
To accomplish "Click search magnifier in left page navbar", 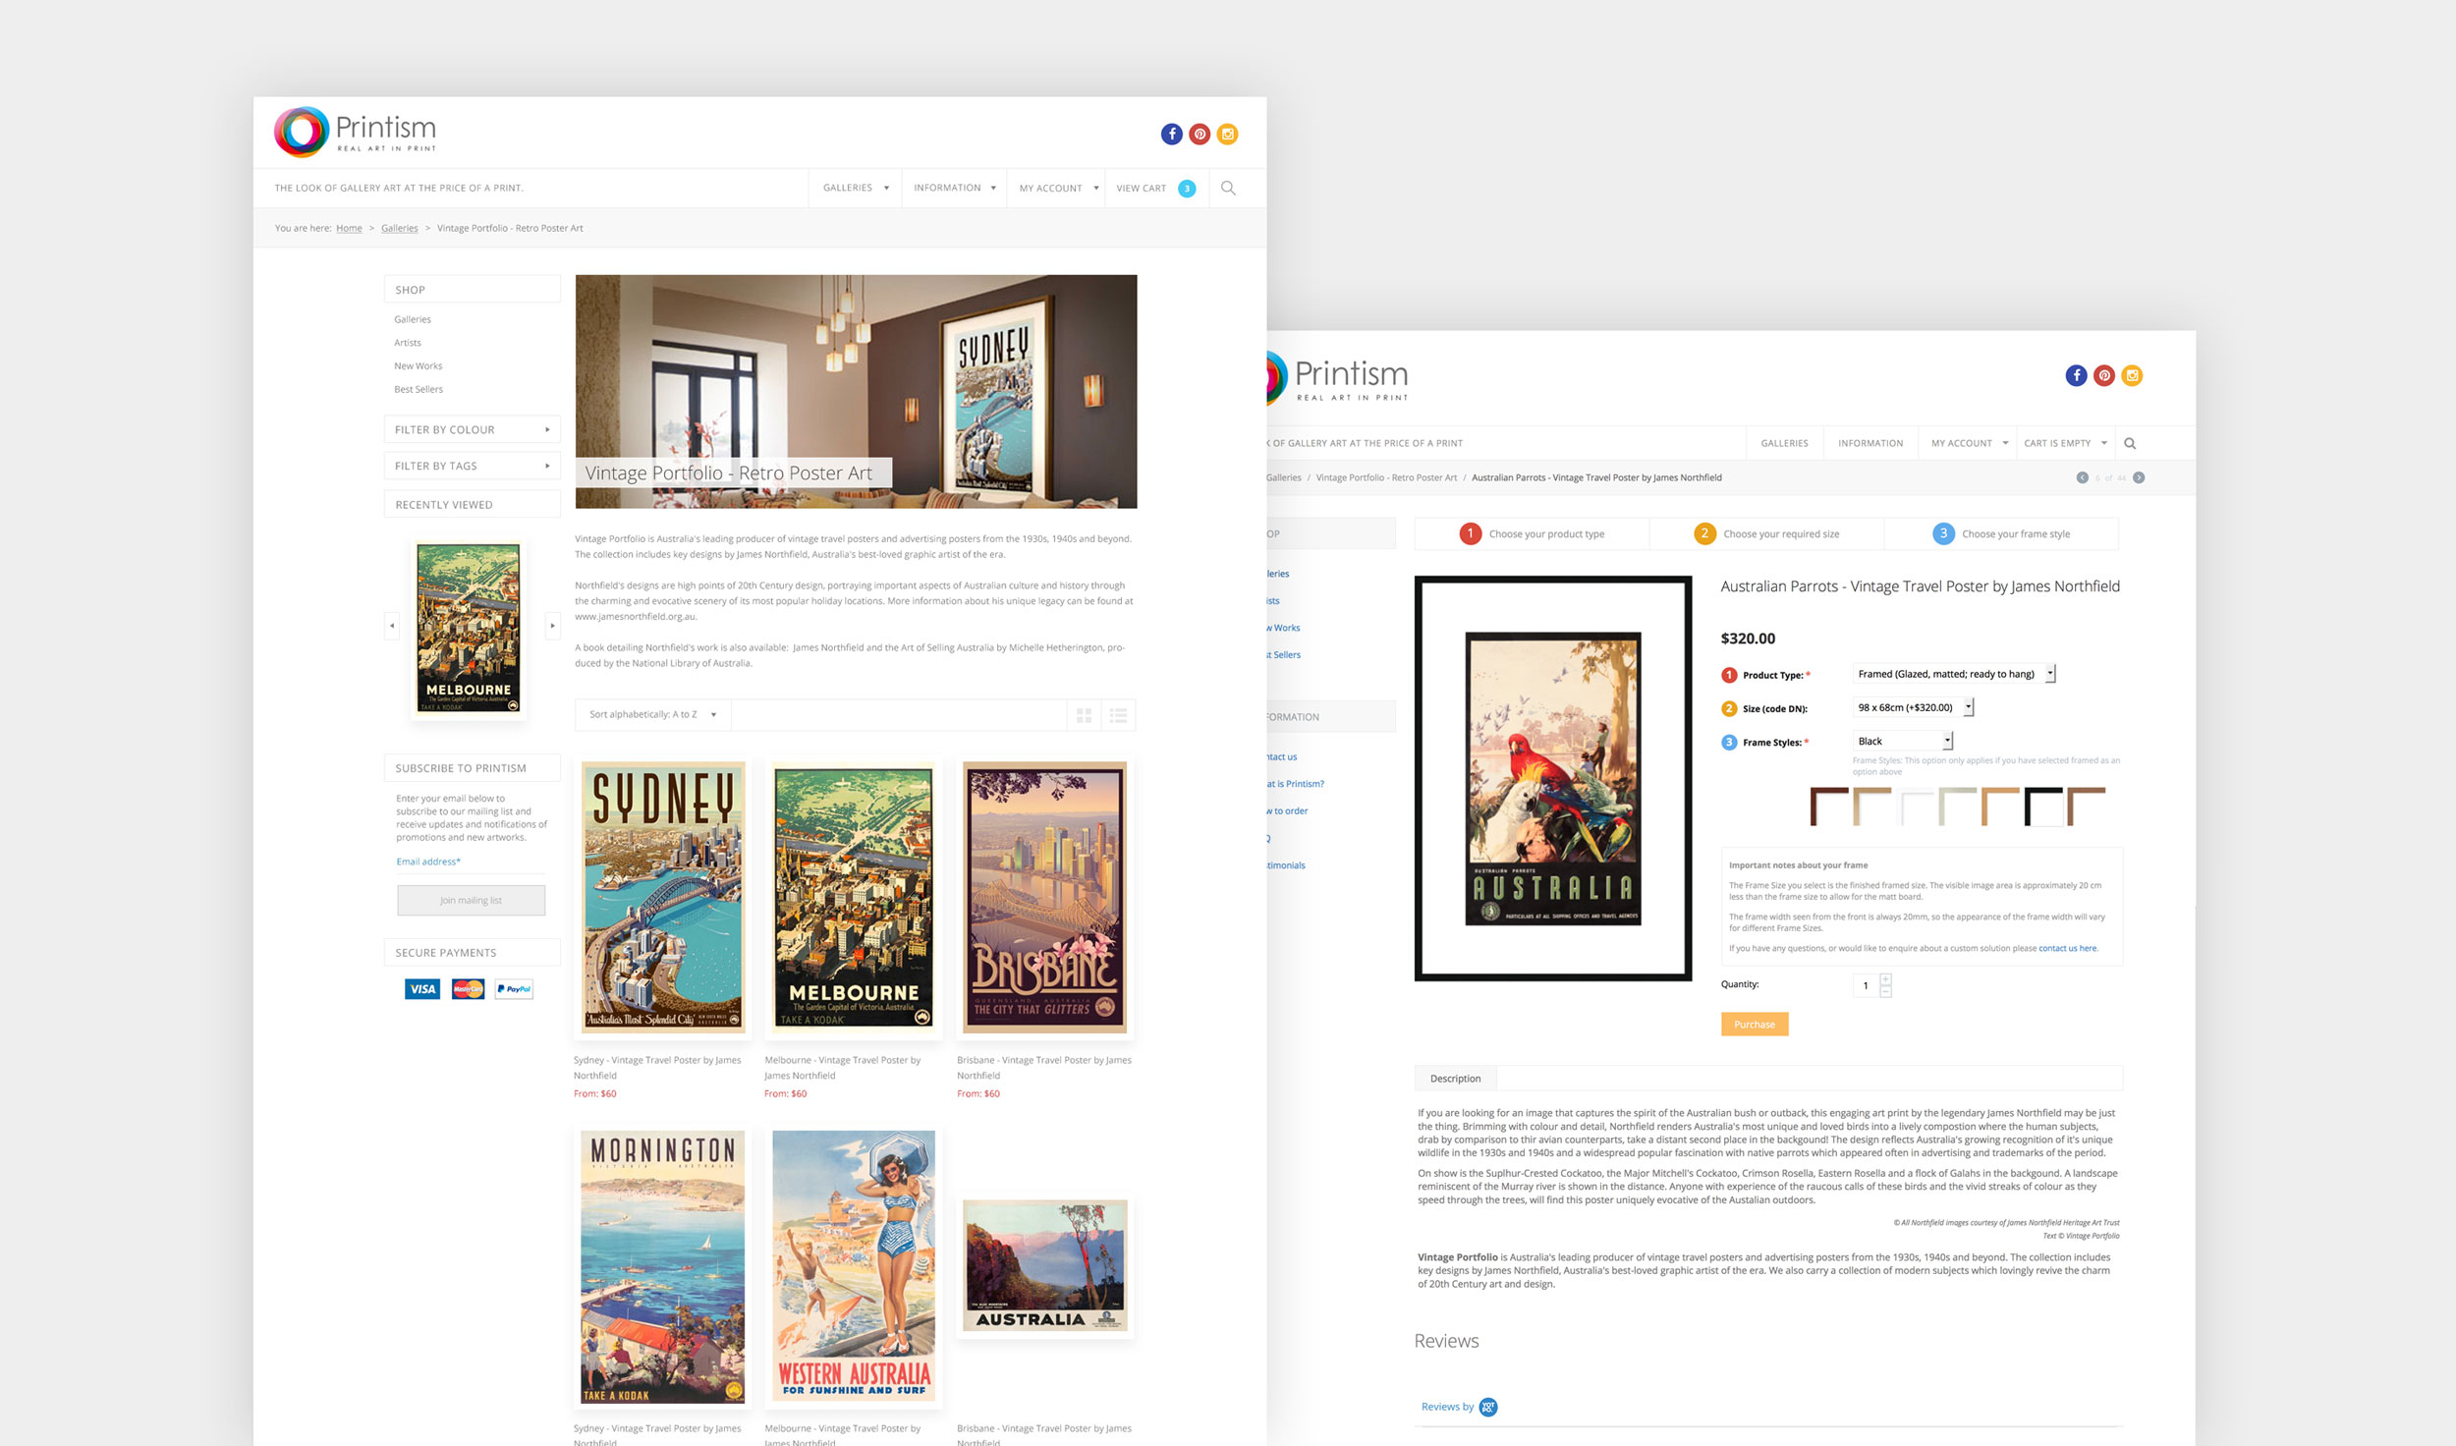I will [1228, 188].
